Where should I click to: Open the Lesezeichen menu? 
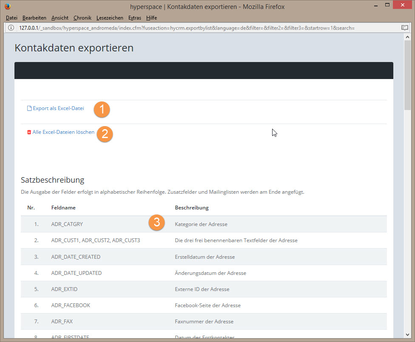110,18
